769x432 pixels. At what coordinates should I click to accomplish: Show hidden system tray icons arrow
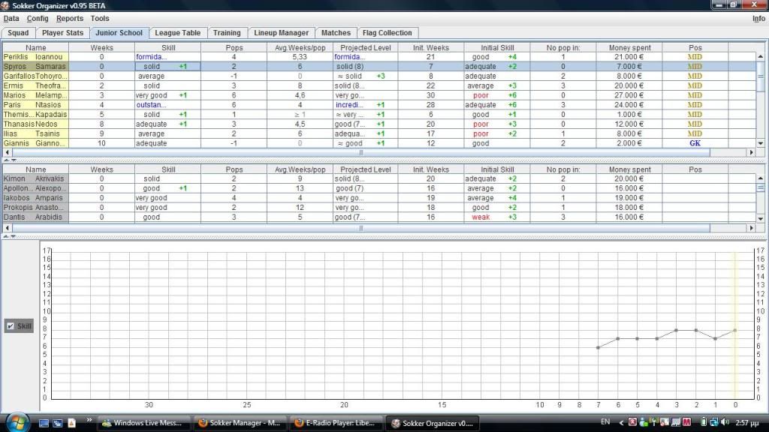(x=623, y=422)
